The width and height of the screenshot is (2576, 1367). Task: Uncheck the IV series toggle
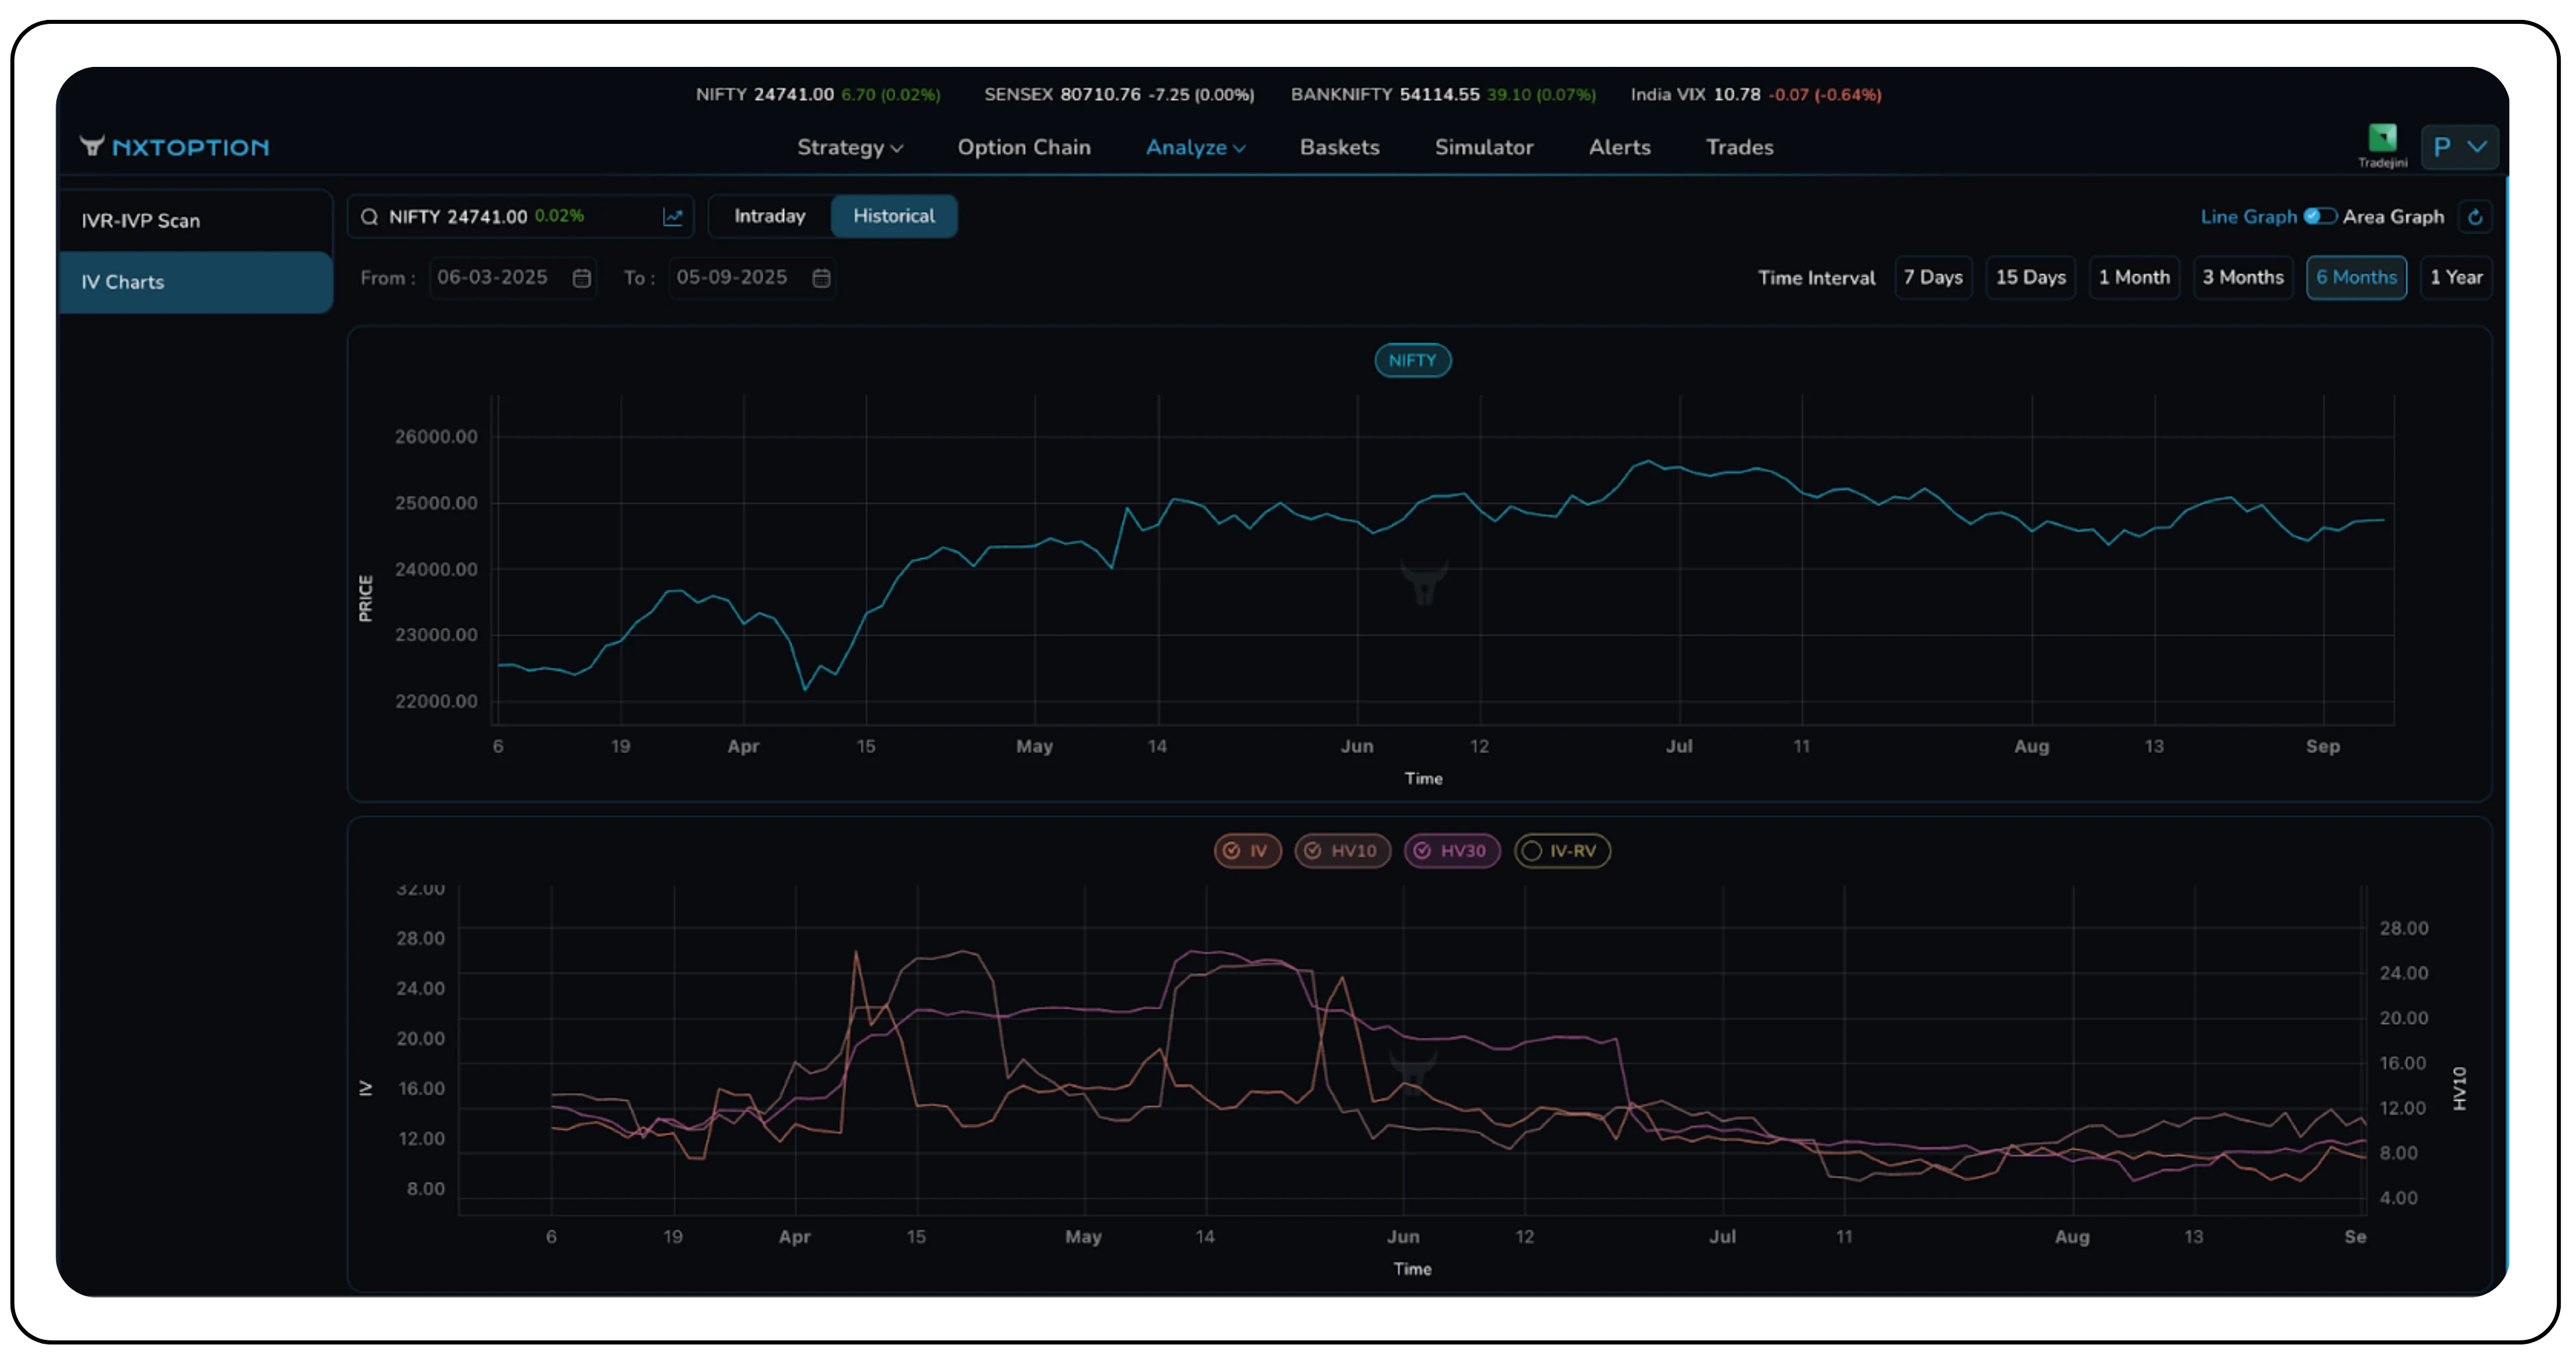(1247, 850)
